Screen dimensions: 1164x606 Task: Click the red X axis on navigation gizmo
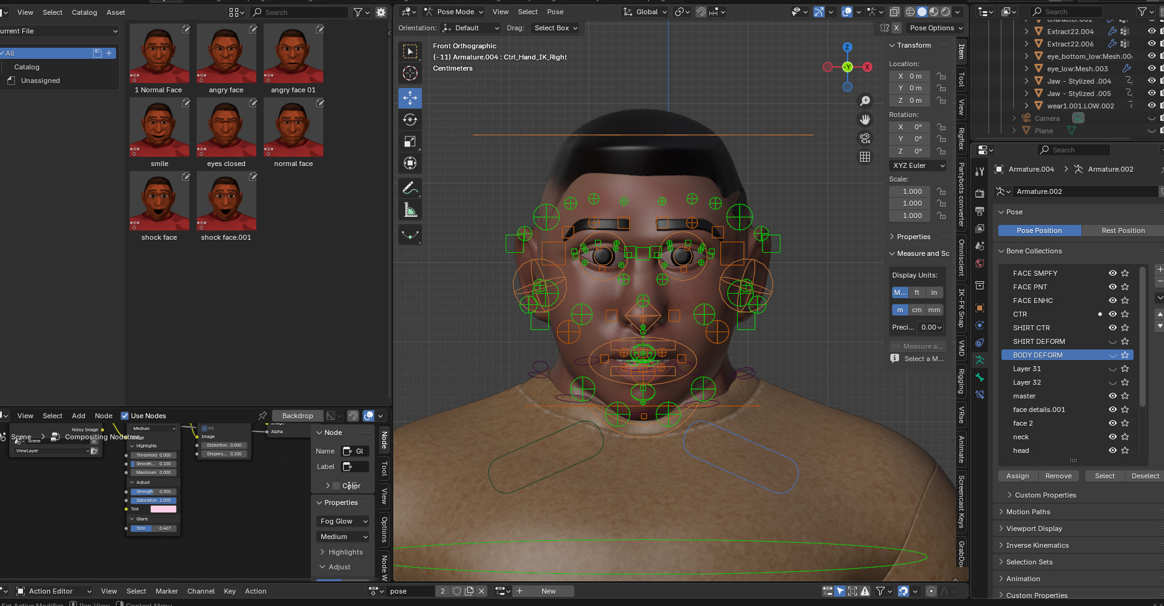867,67
